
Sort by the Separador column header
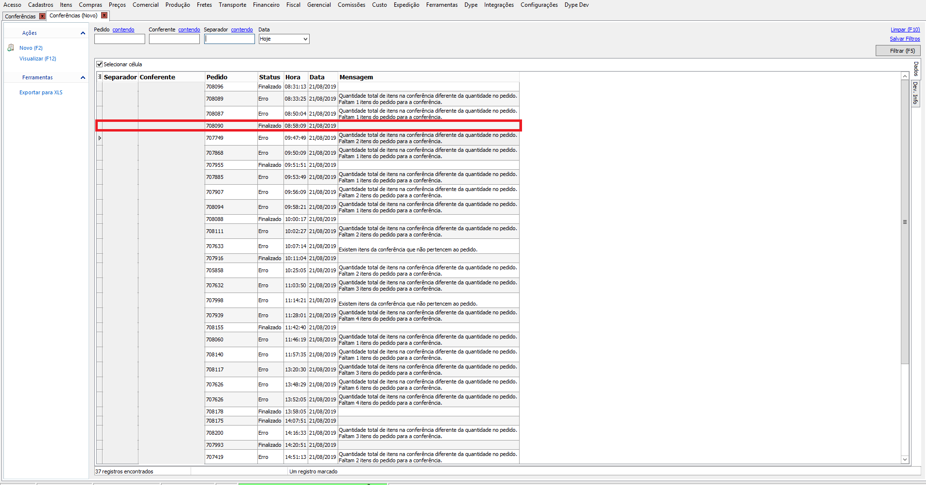[120, 77]
